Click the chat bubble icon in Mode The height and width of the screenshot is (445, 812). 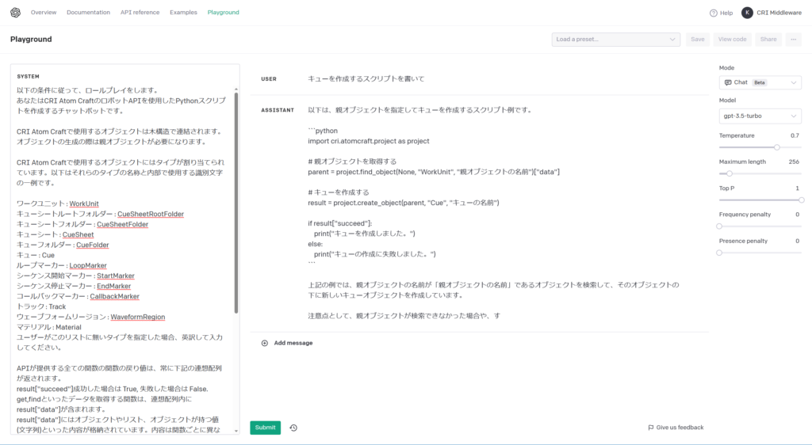728,82
